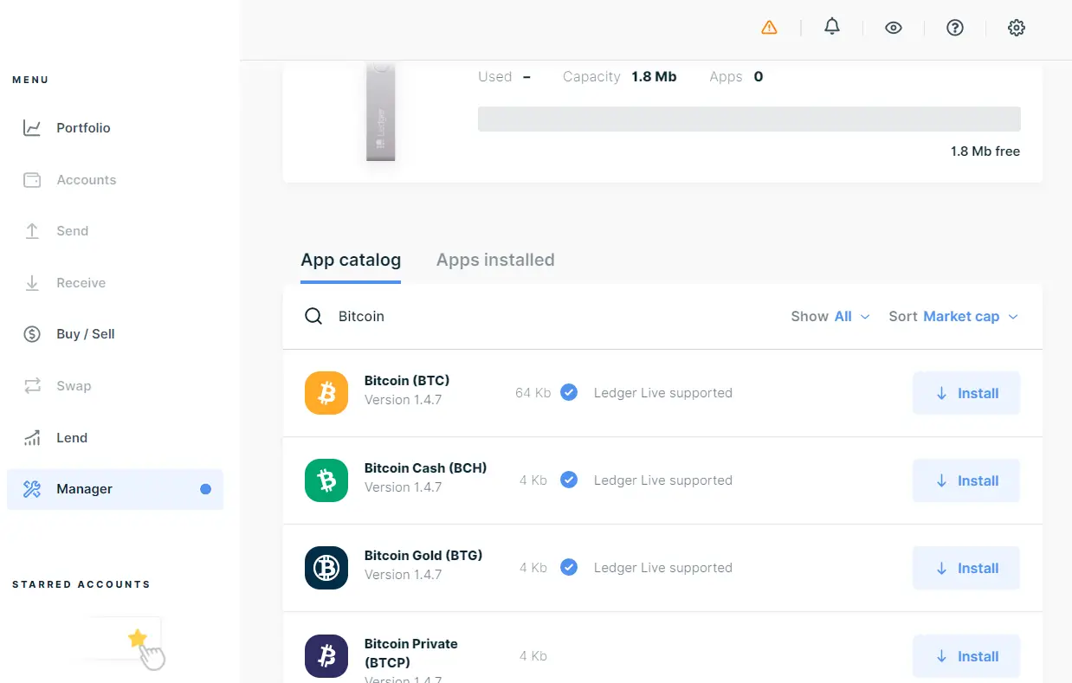
Task: Click the dark Bitcoin Gold app icon
Action: [326, 568]
